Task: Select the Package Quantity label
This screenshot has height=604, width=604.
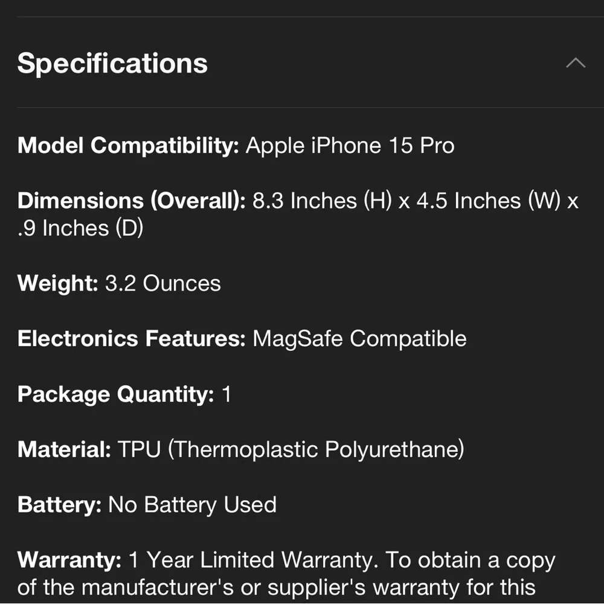Action: click(116, 394)
